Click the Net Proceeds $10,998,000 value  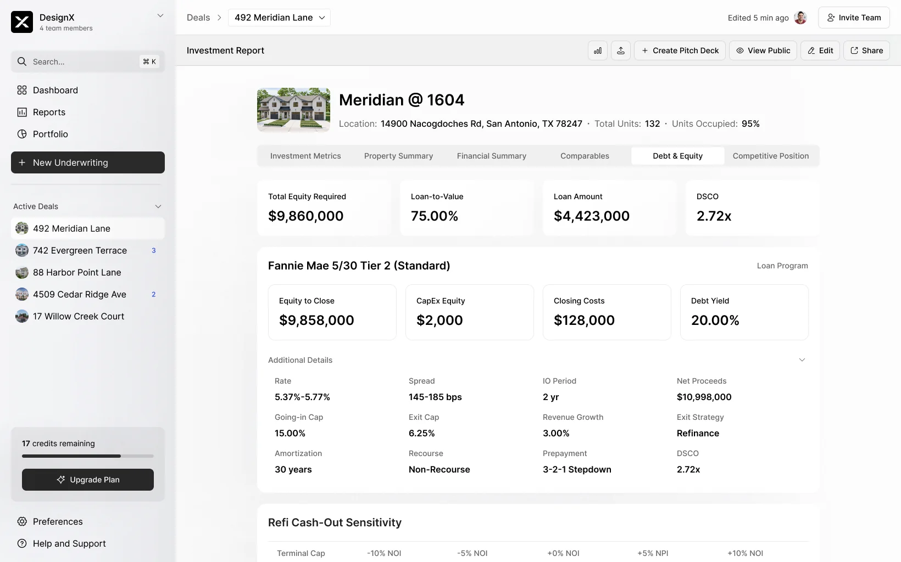pyautogui.click(x=704, y=397)
